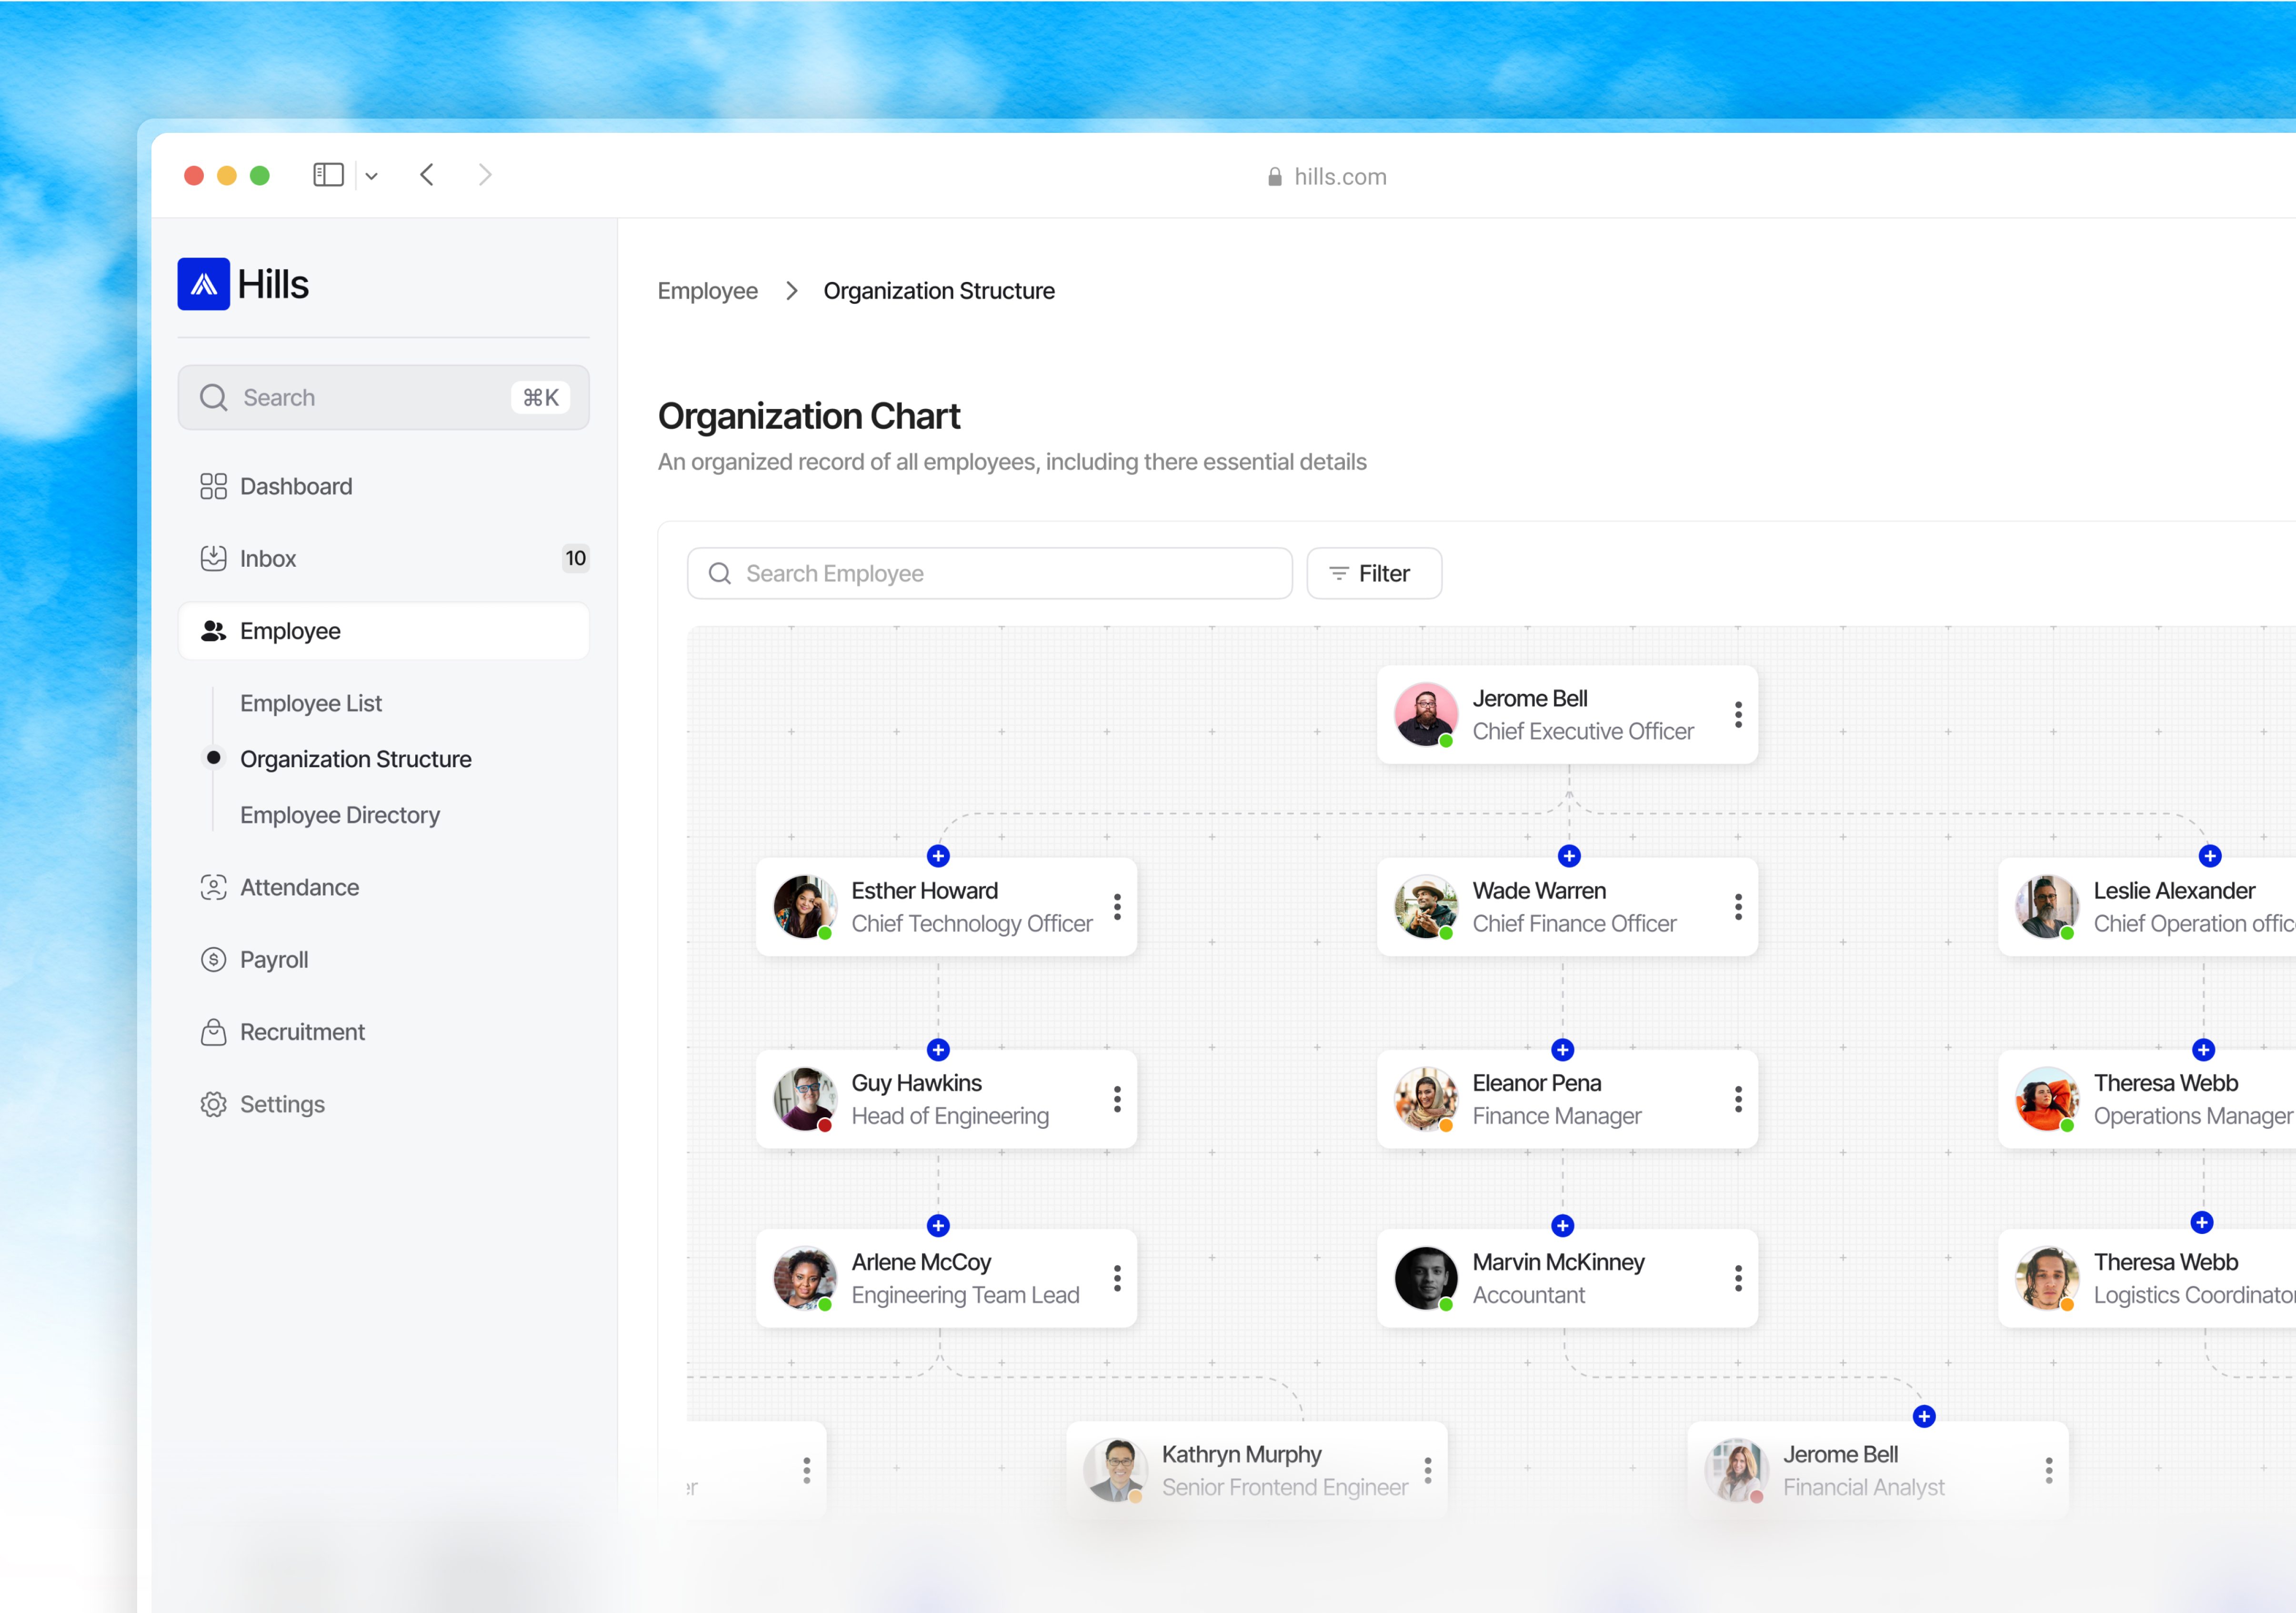Click the browser back arrow
This screenshot has width=2296, height=1613.
pos(427,174)
